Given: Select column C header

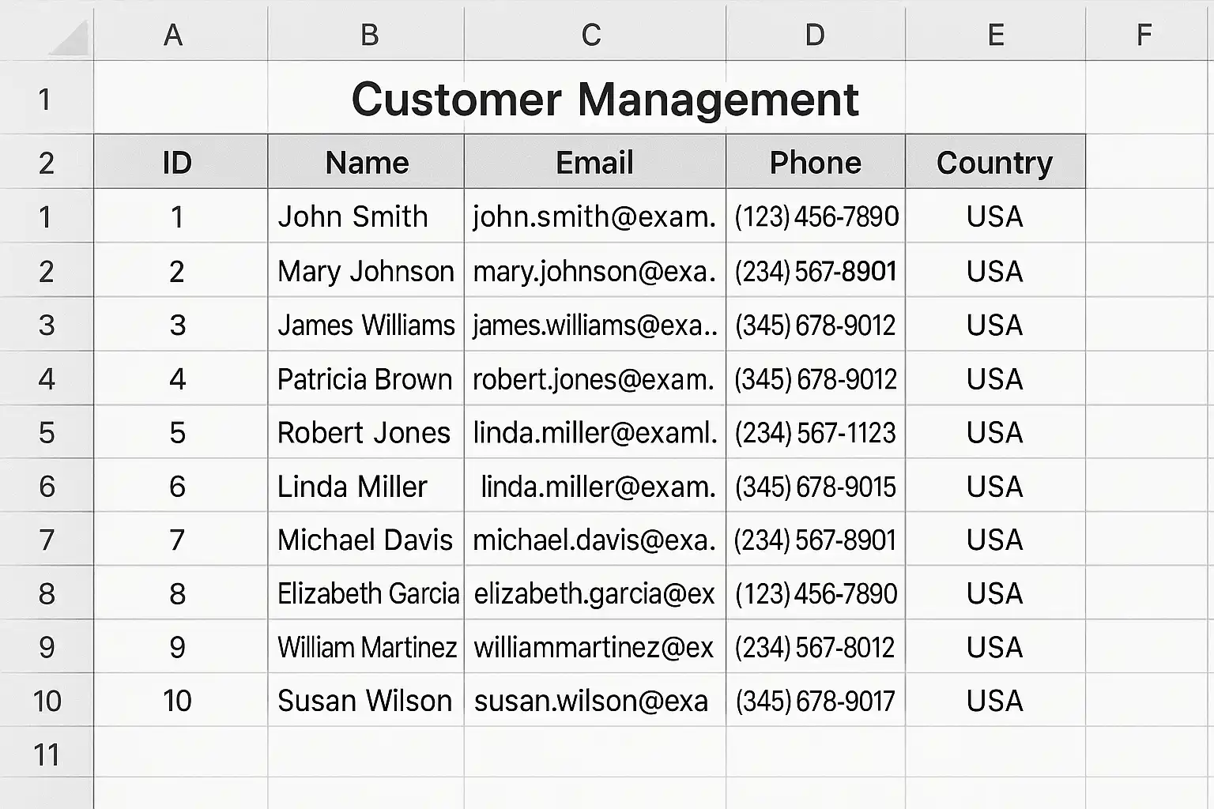Looking at the screenshot, I should (x=591, y=35).
